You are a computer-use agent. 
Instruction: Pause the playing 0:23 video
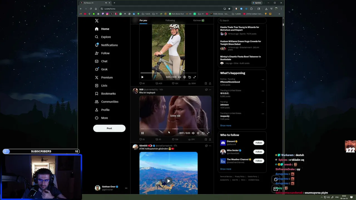[x=142, y=133]
